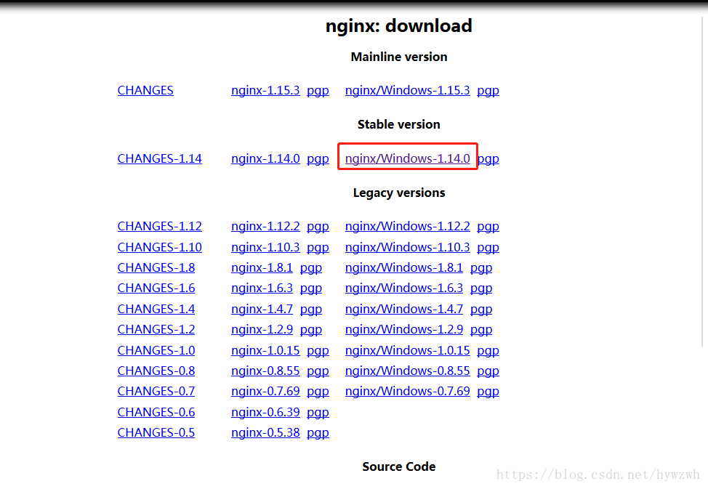This screenshot has width=708, height=489.
Task: Open CHANGES-1.12 link
Action: (159, 226)
